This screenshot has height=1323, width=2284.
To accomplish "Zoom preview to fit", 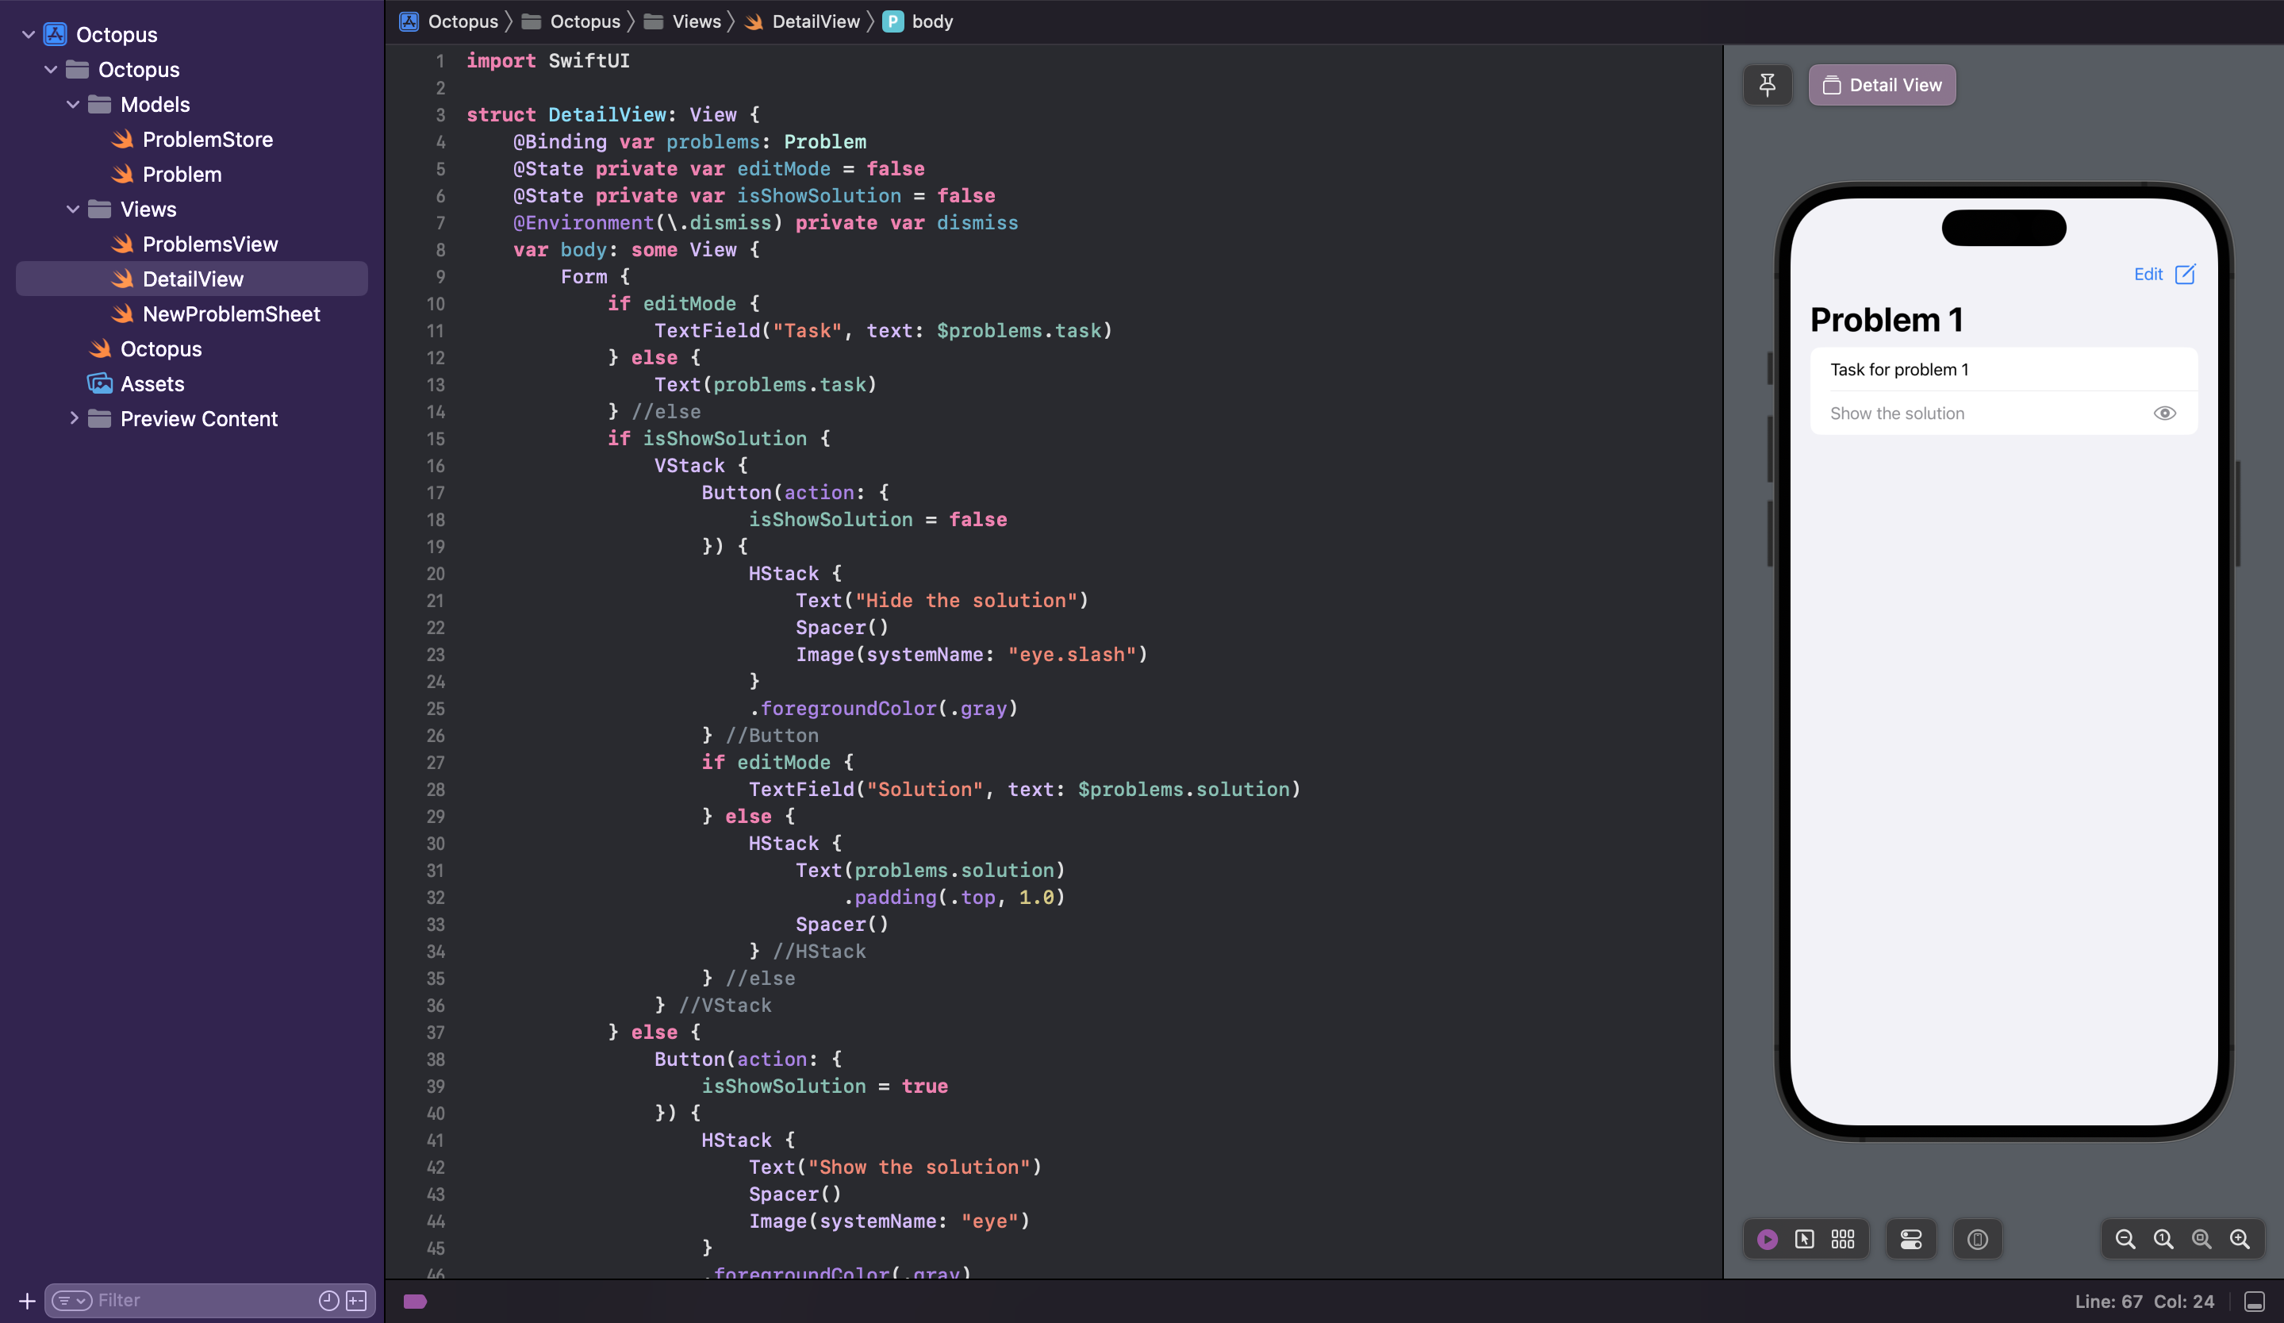I will 2201,1239.
